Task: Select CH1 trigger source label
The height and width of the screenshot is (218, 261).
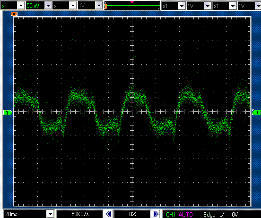Action: [x=171, y=214]
